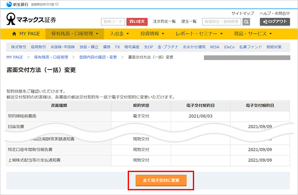298x195 pixels.
Task: Expand the 商品・サービス dropdown menu
Action: [x=254, y=34]
